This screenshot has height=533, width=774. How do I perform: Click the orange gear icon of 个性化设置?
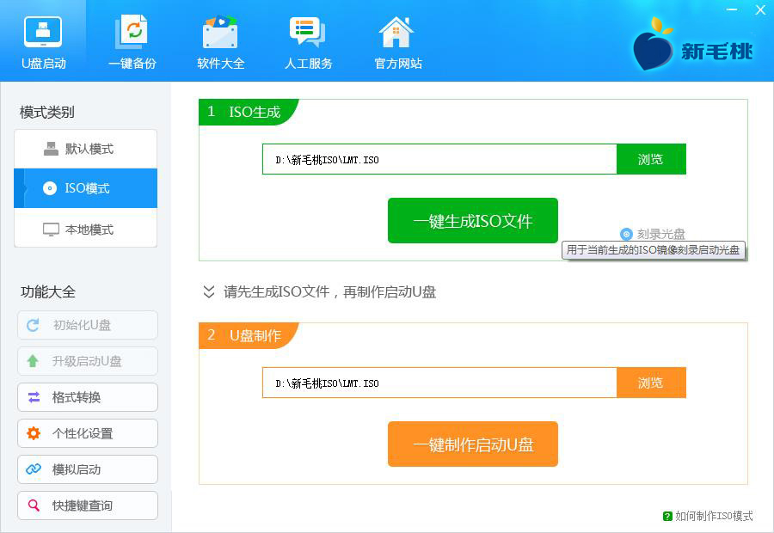pyautogui.click(x=34, y=432)
